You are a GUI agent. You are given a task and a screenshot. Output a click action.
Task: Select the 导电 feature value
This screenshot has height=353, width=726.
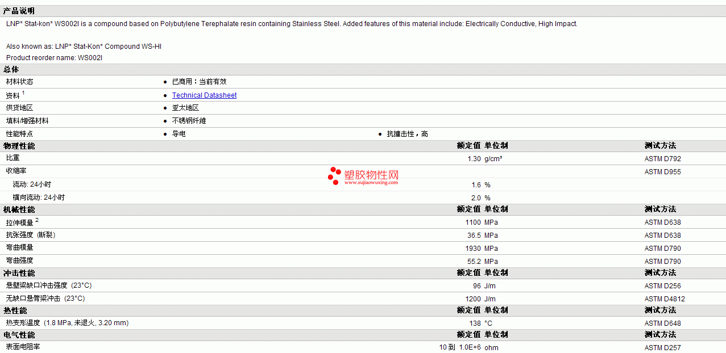tap(179, 134)
